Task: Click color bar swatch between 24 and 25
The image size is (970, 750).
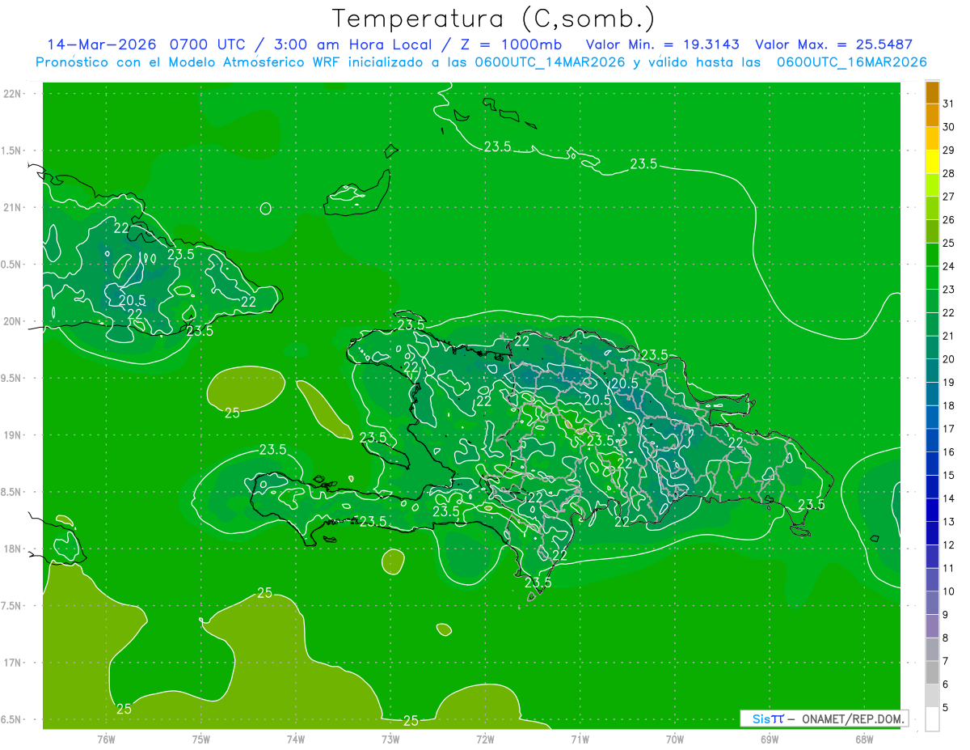Action: pyautogui.click(x=932, y=255)
